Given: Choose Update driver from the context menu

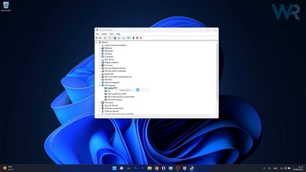Looking at the screenshot, I should click(x=134, y=90).
